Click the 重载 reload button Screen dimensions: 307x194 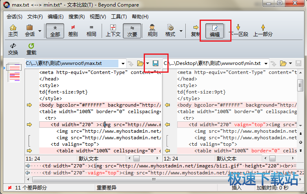click(31, 49)
